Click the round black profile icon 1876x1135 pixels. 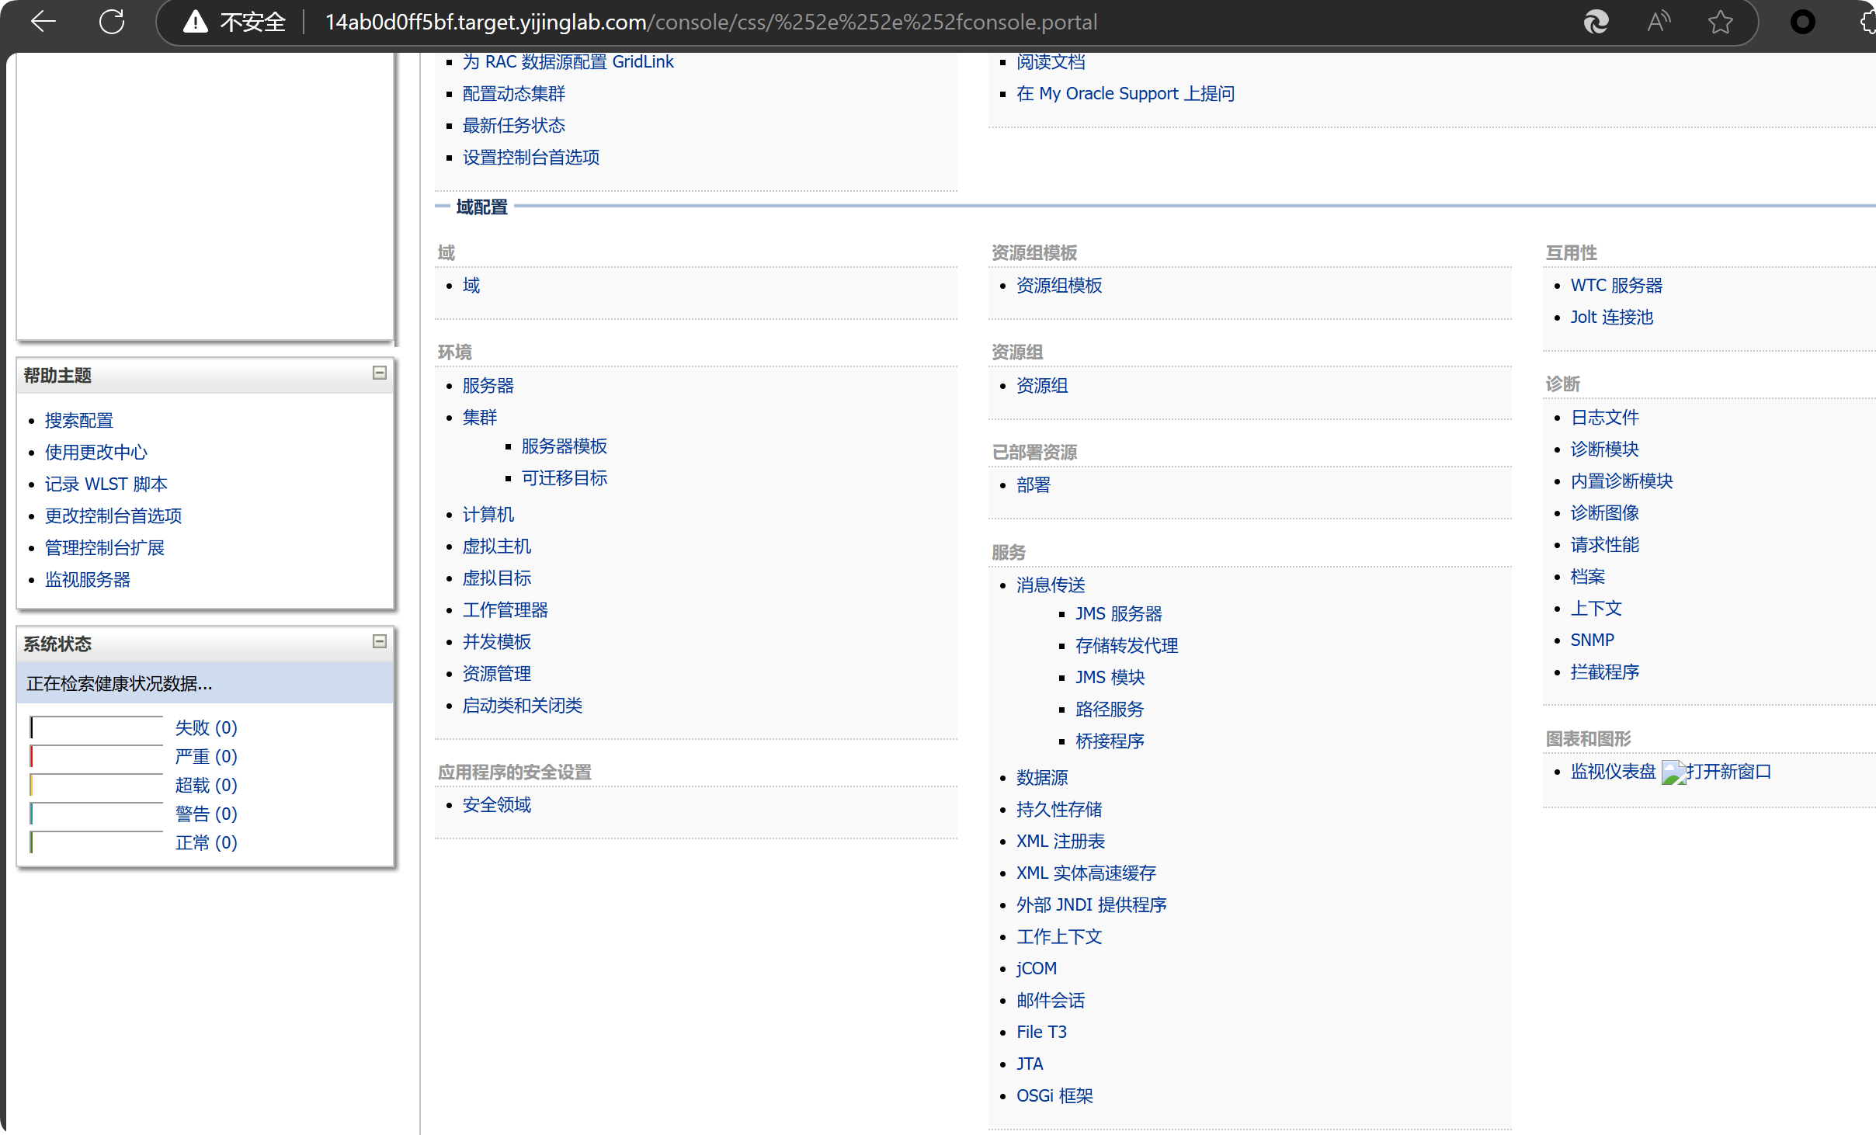(x=1802, y=22)
